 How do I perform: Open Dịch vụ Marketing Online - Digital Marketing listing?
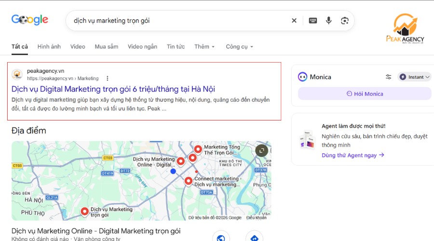pos(96,231)
